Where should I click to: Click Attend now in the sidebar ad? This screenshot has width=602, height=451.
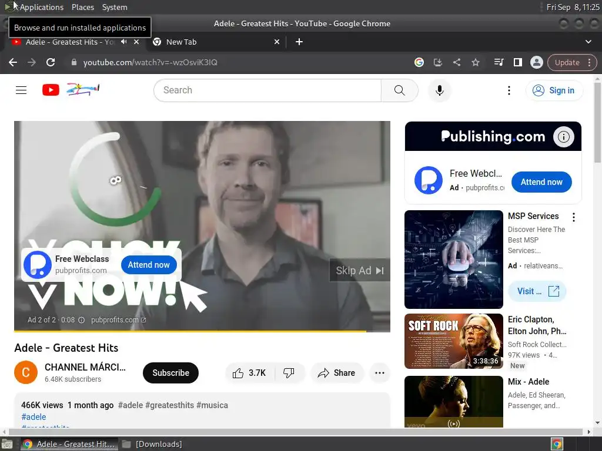[541, 182]
